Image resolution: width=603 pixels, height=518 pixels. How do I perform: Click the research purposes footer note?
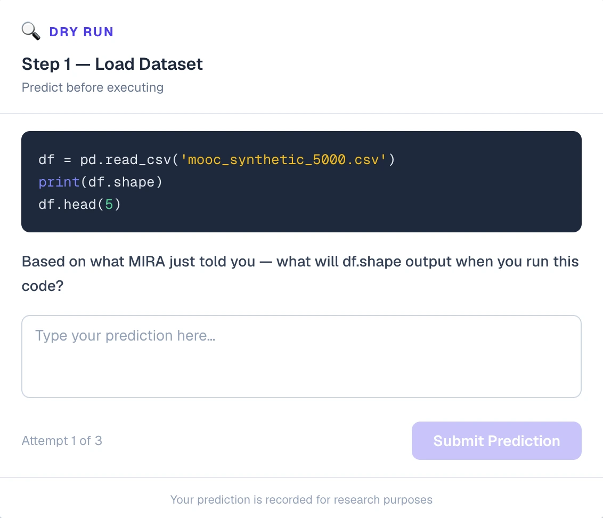coord(301,499)
